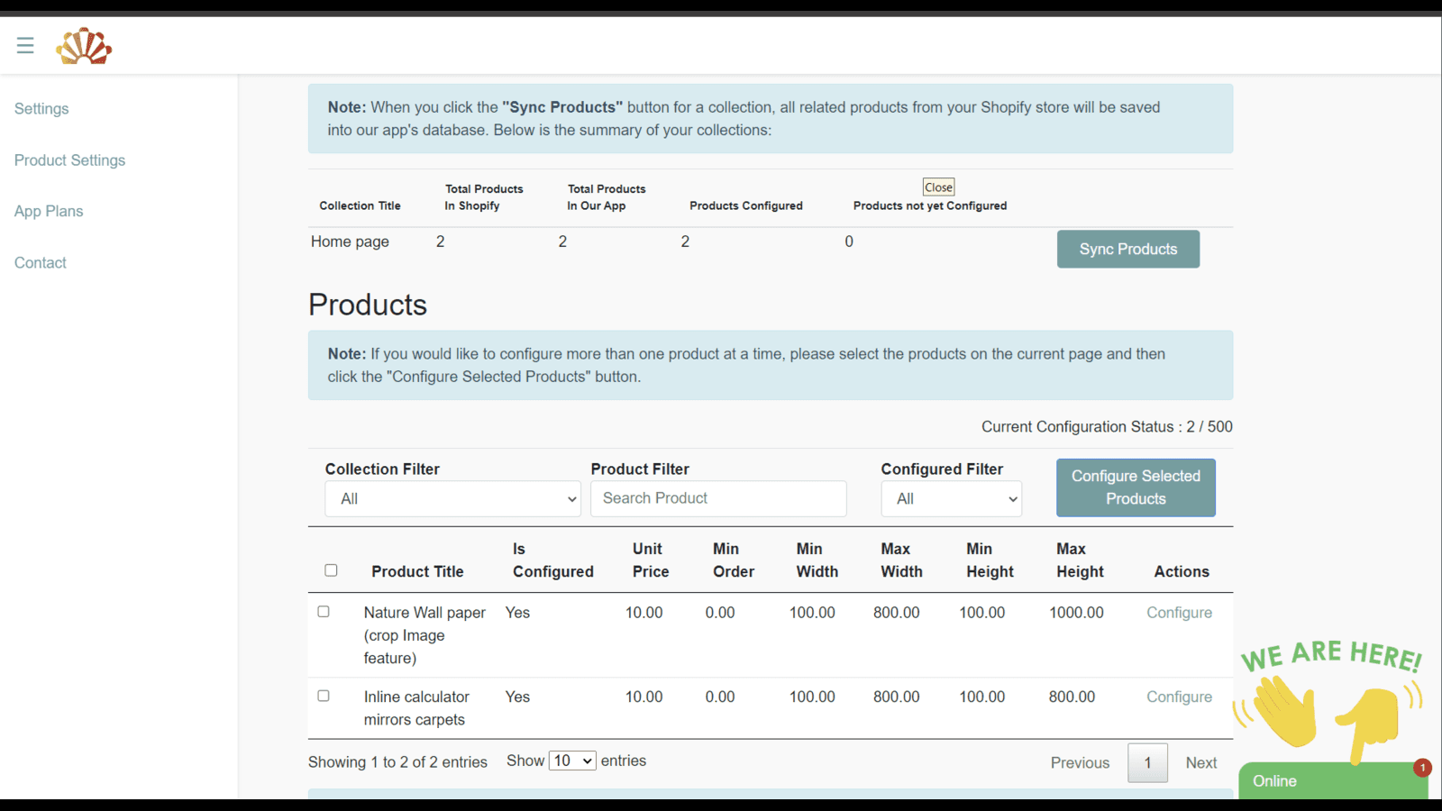The width and height of the screenshot is (1442, 811).
Task: Click the Close tooltip button
Action: point(938,187)
